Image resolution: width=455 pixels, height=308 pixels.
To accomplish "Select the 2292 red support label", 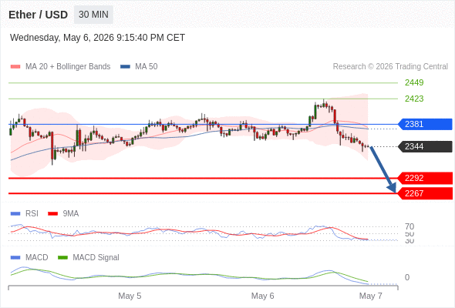I will pyautogui.click(x=425, y=178).
